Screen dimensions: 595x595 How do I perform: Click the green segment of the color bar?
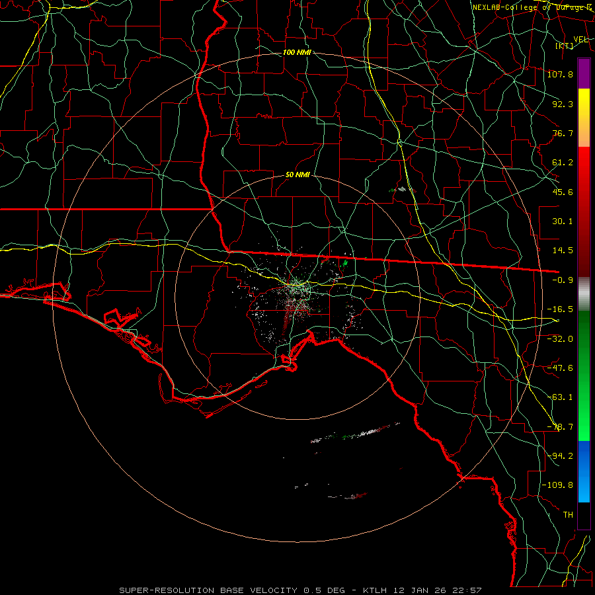coord(584,376)
